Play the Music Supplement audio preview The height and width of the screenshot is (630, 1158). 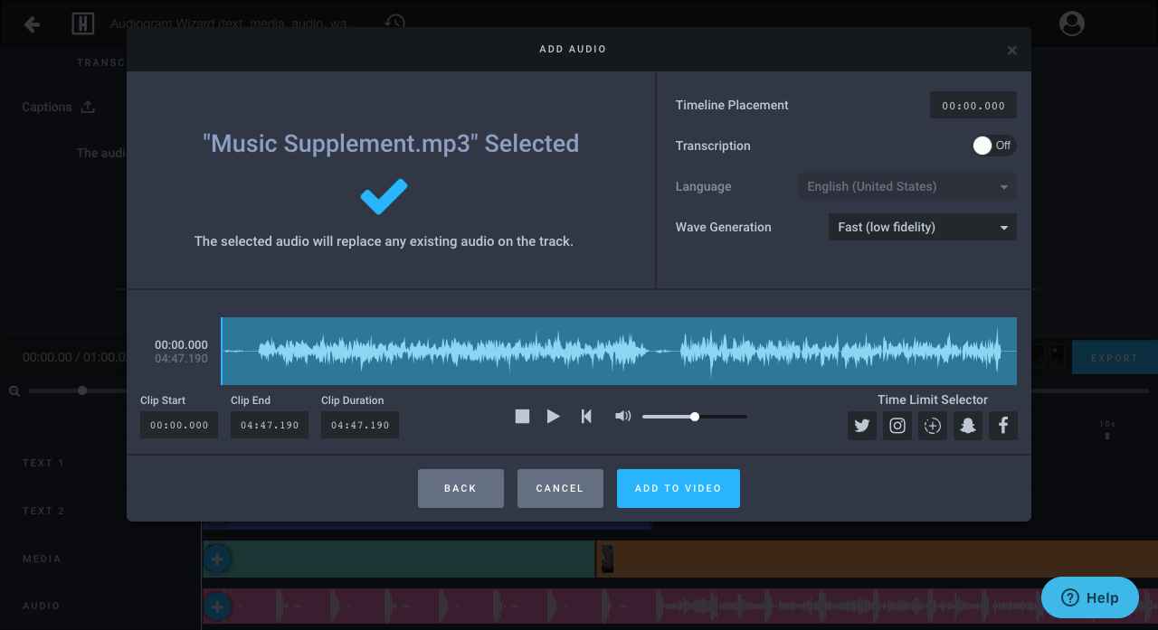pyautogui.click(x=553, y=416)
